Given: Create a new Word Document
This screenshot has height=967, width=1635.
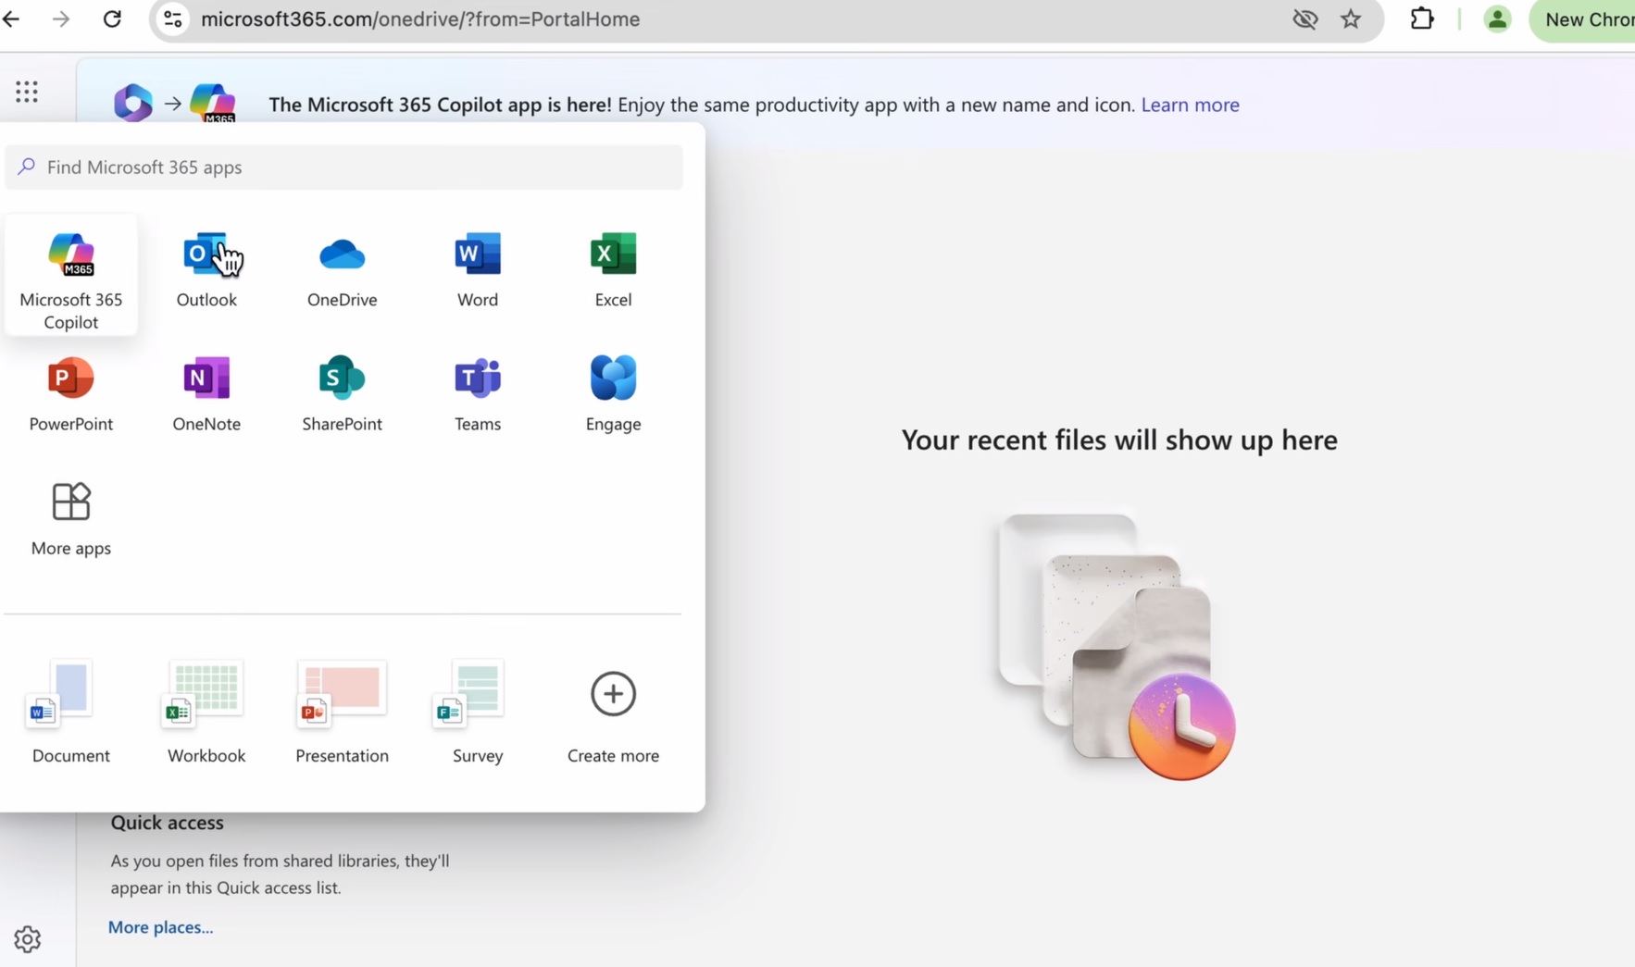Looking at the screenshot, I should tap(71, 712).
